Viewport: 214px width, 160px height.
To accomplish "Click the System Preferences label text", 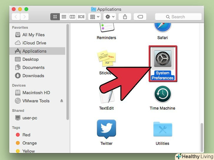I will [x=163, y=75].
